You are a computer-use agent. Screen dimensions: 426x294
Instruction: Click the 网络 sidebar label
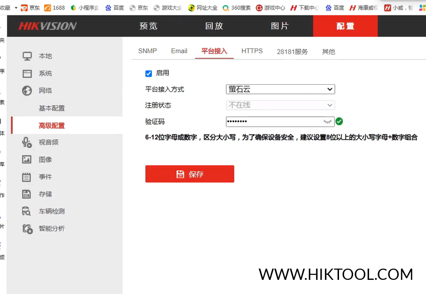pos(45,90)
